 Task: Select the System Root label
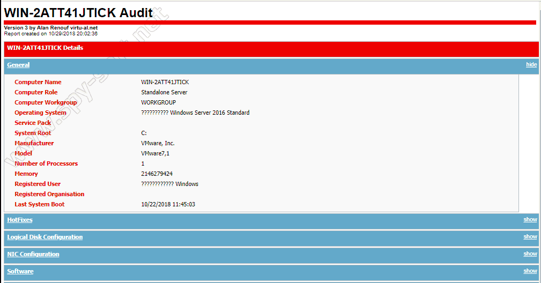coord(33,133)
